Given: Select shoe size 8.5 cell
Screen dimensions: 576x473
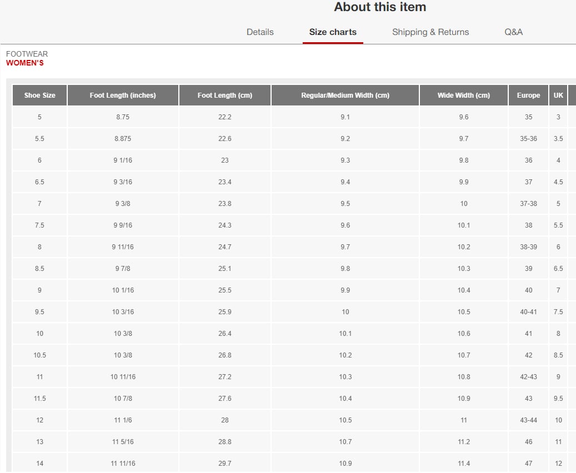Looking at the screenshot, I should click(x=39, y=269).
